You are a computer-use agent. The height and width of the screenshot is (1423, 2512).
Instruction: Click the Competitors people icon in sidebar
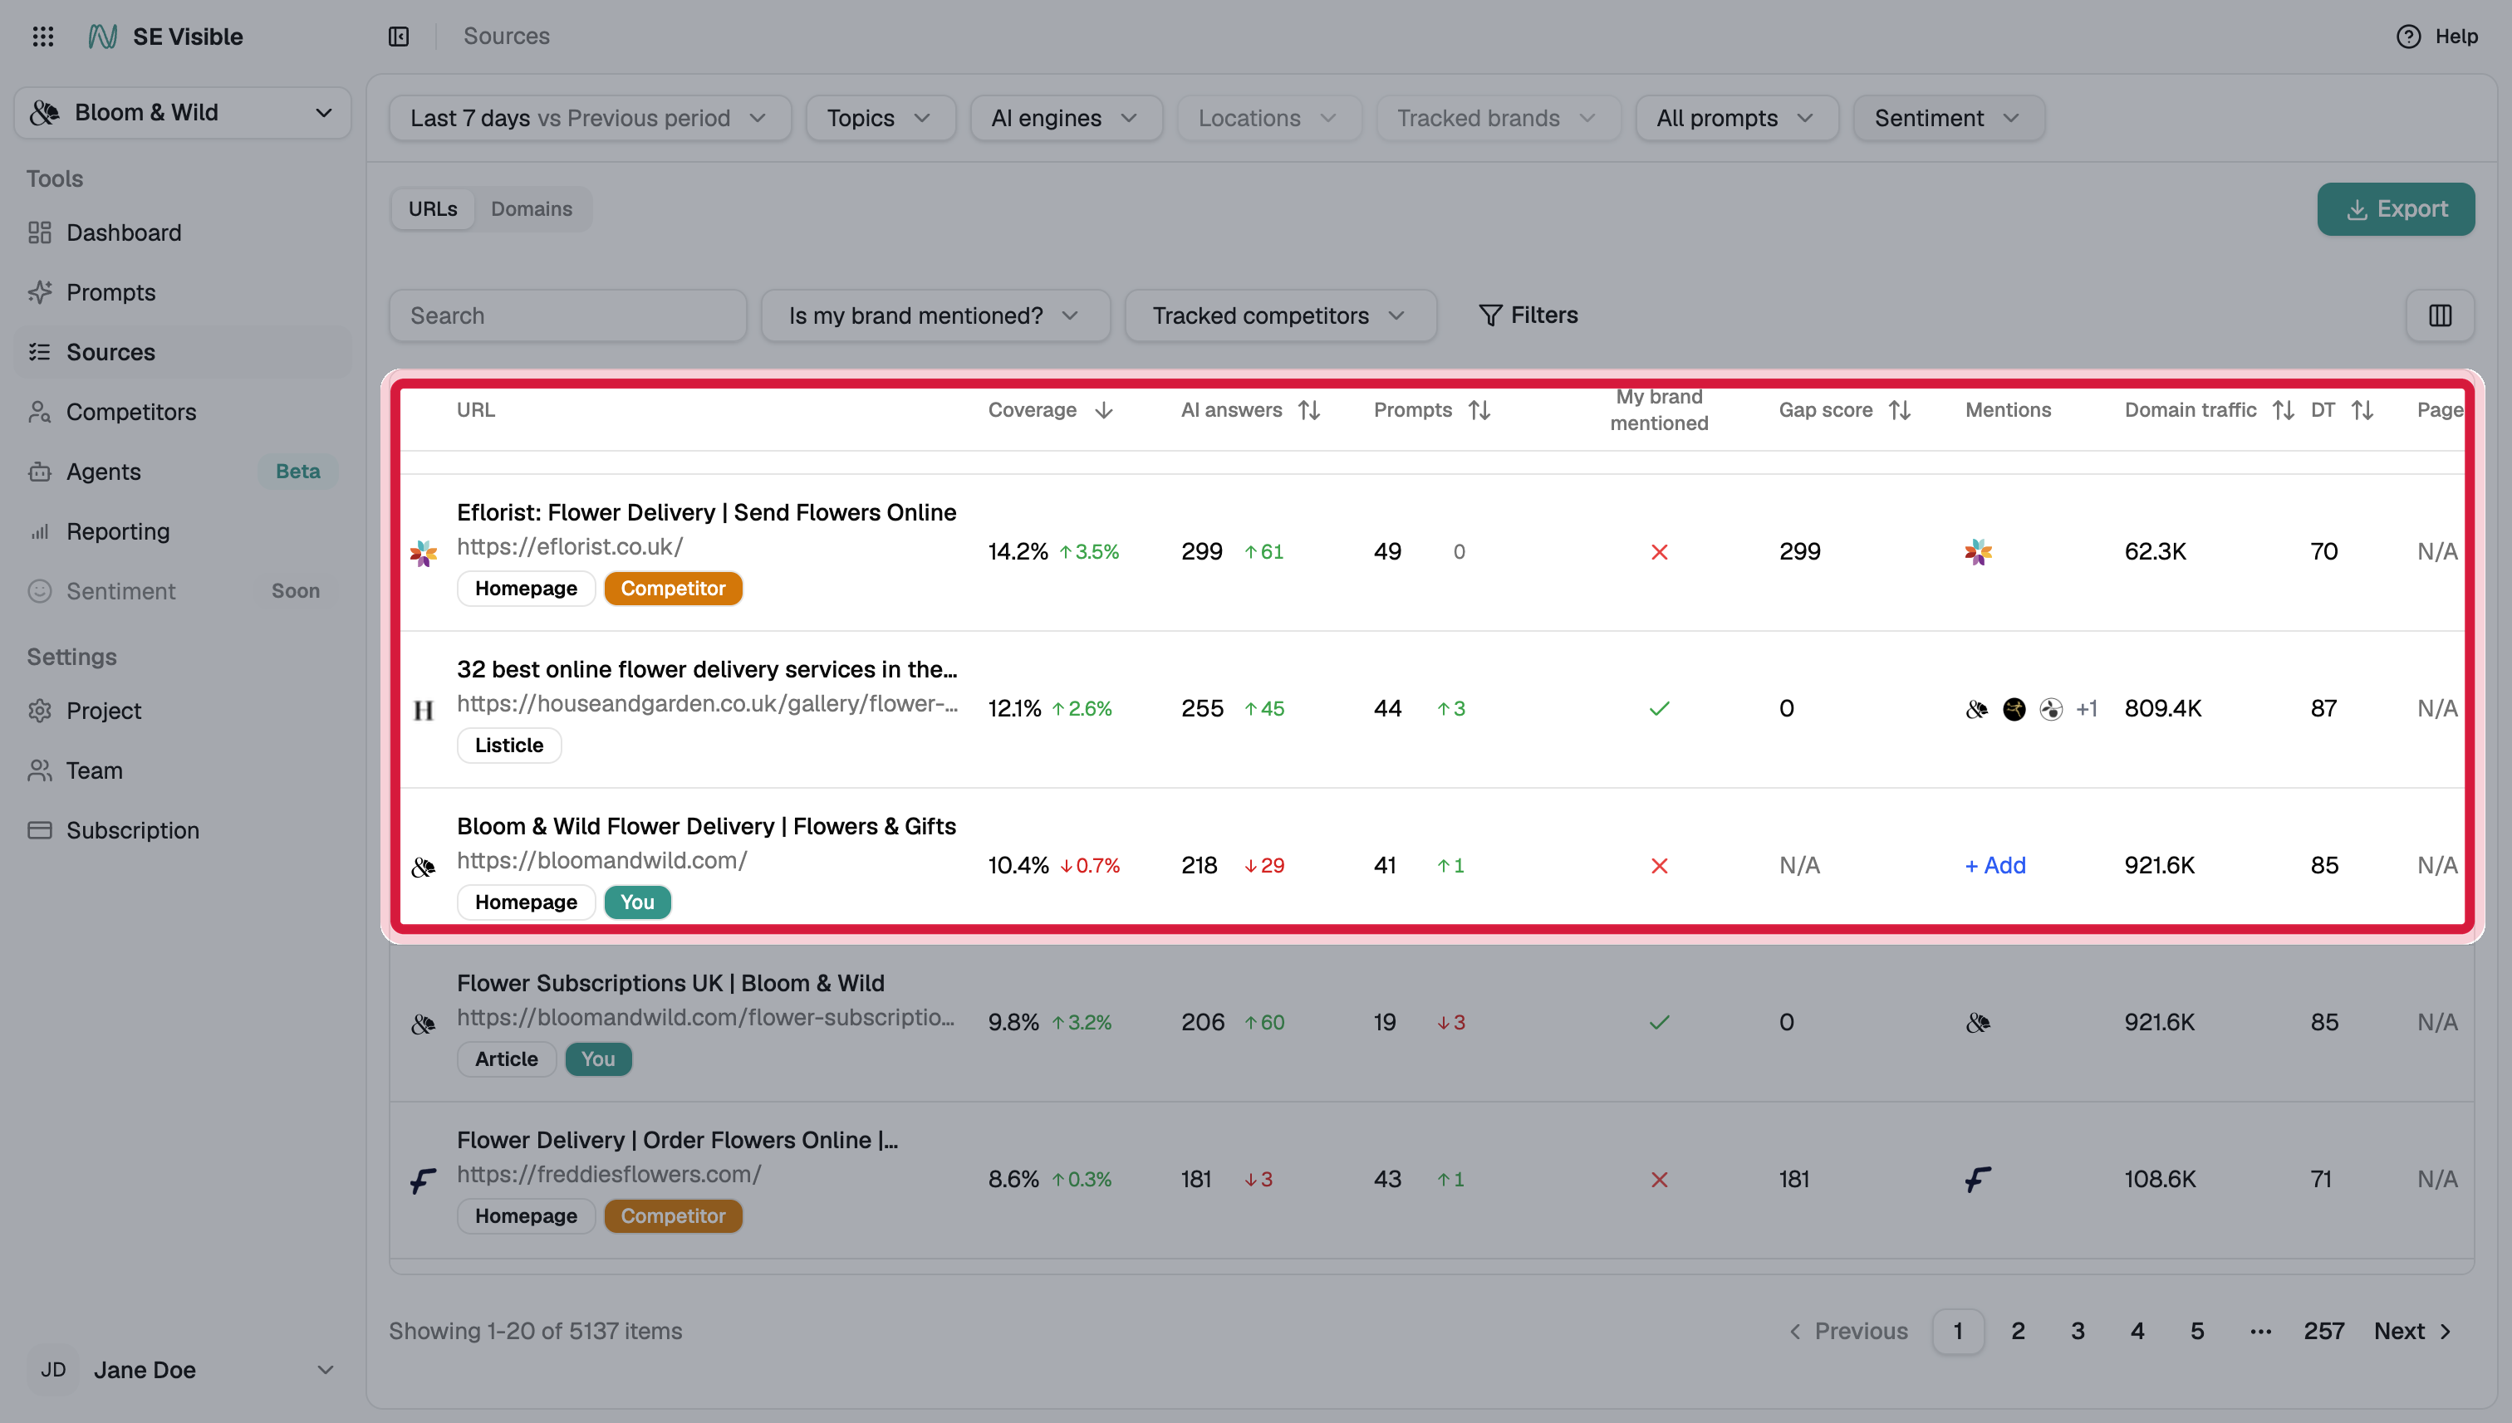40,412
